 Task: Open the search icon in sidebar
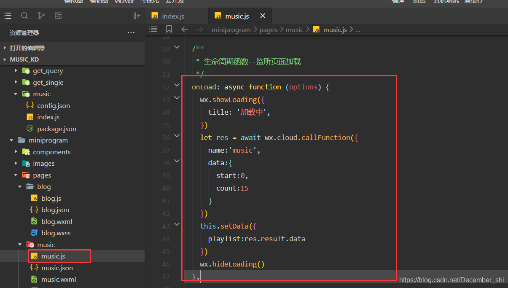coord(24,16)
